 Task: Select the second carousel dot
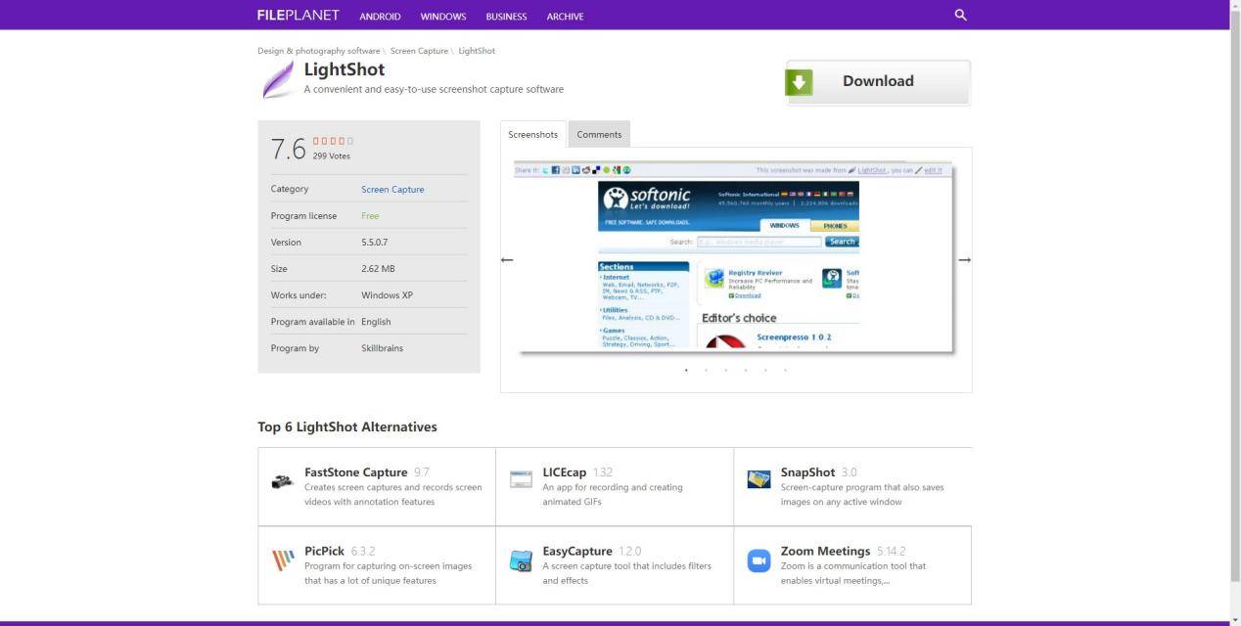706,371
